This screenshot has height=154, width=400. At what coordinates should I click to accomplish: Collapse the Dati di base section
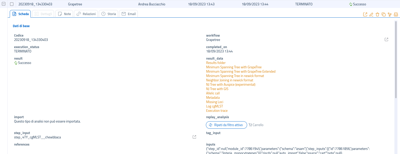(21, 26)
